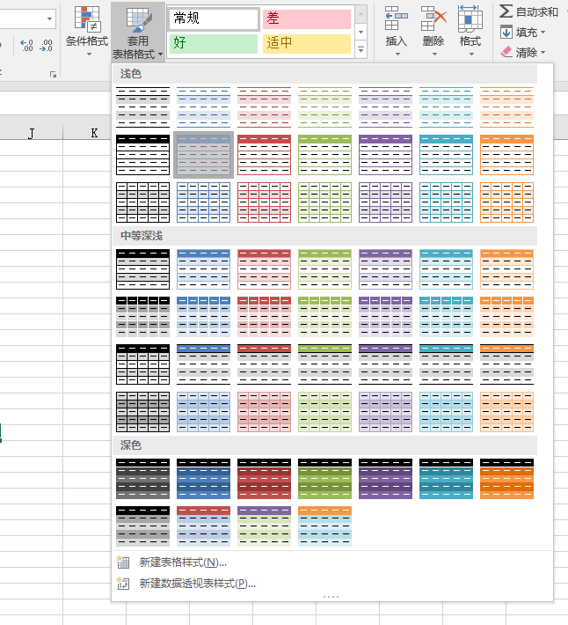Click the 填充 fill down icon

coord(506,33)
